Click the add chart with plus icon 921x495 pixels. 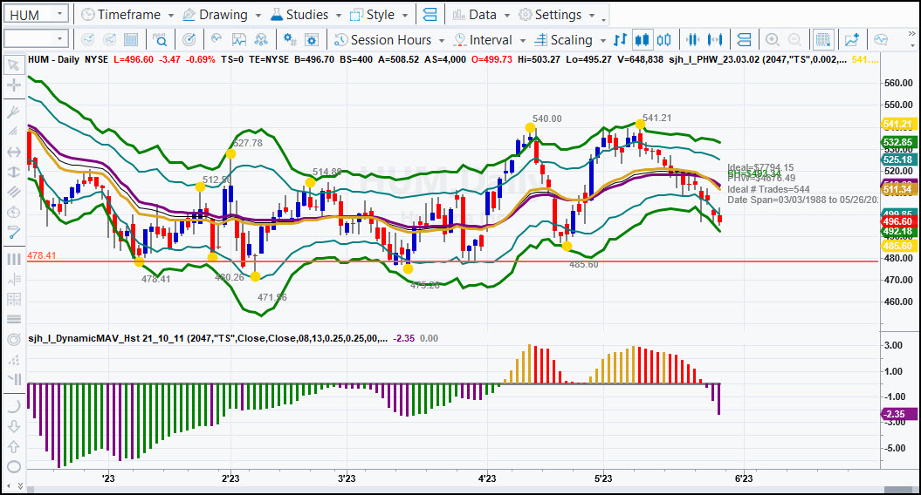(x=852, y=40)
